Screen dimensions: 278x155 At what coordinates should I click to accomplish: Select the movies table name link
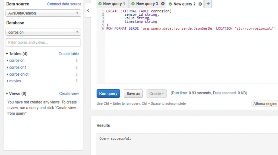point(15,81)
